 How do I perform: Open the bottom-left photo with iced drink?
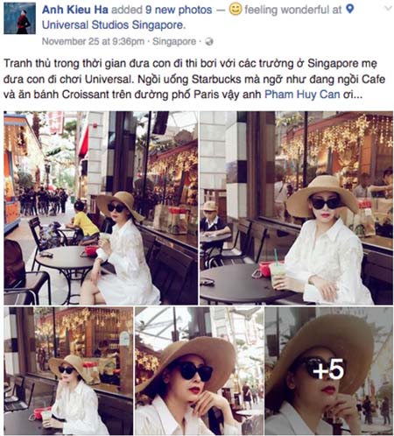coord(68,370)
